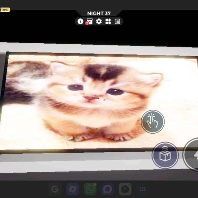Open the settings gear icon

[99, 21]
